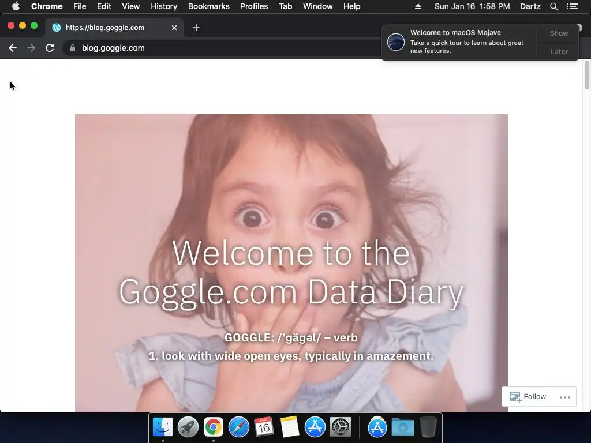Close the Chrome window red button
This screenshot has height=443, width=591.
11,25
